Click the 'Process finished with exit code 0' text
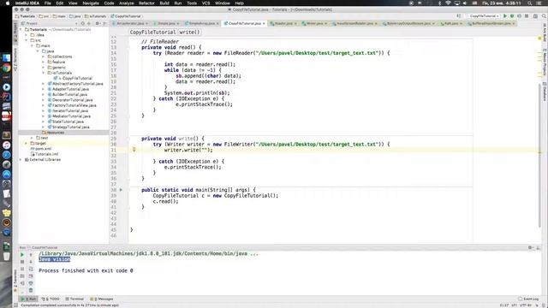Screen dimensions: 548x308 (86, 270)
